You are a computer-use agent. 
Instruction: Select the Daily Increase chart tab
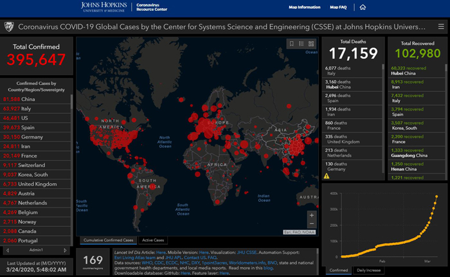click(x=369, y=271)
